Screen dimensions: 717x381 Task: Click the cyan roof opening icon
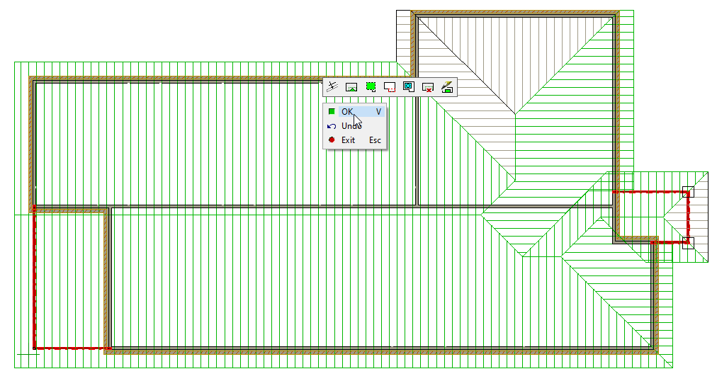coord(408,86)
